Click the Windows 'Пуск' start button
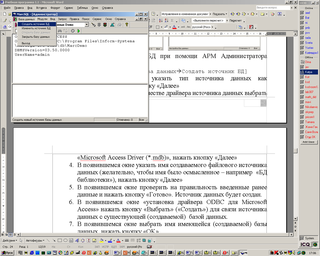Image resolution: width=320 pixels, height=256 pixels. pos(7,253)
